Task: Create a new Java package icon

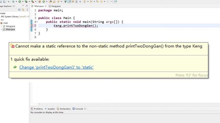Action: click(40, 1)
